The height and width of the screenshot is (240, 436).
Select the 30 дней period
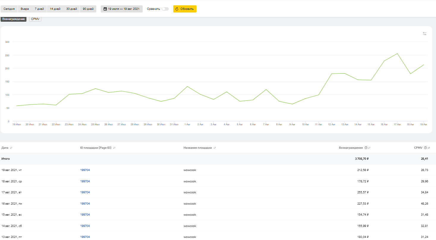coord(72,9)
